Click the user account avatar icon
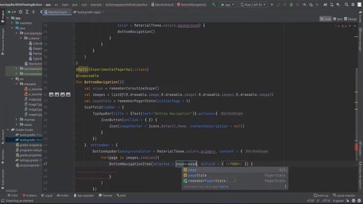 tap(359, 5)
